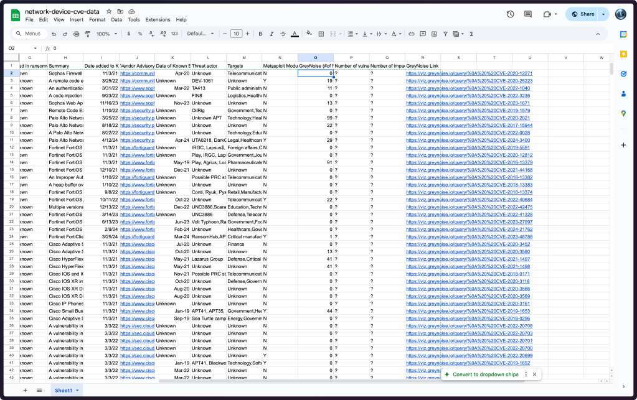The height and width of the screenshot is (400, 637).
Task: Star the network-device-cve-data document
Action: tap(109, 11)
